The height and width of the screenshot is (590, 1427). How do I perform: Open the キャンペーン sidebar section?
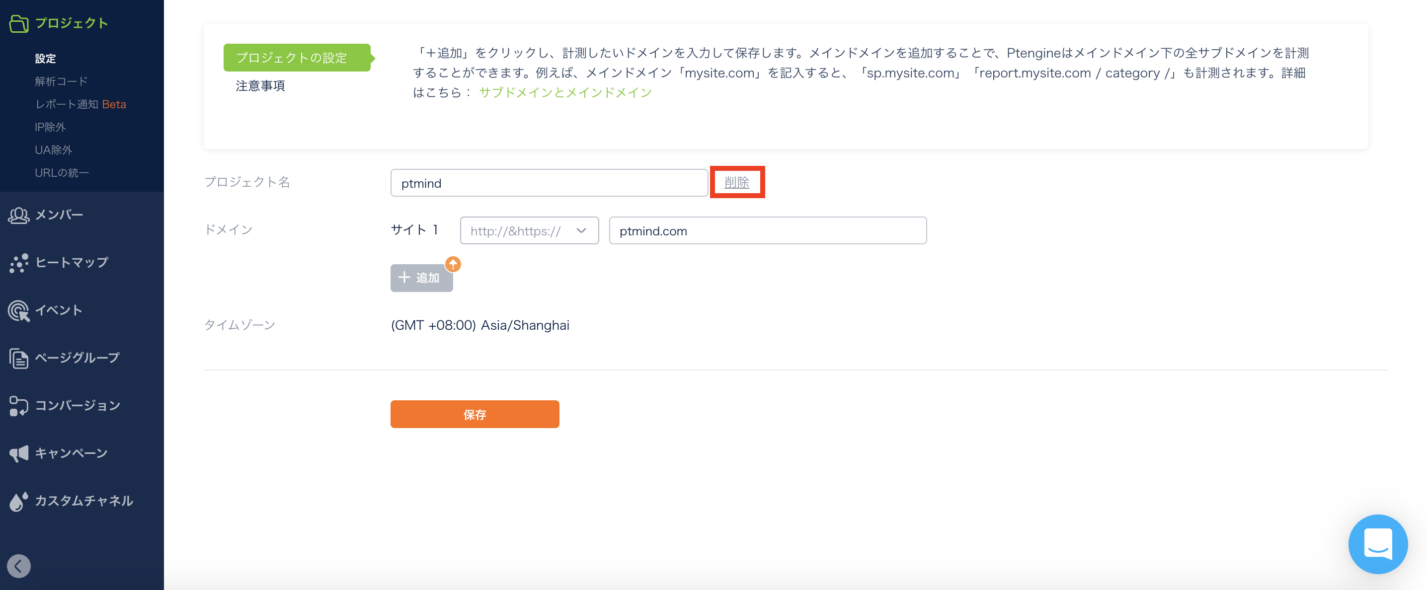[72, 454]
